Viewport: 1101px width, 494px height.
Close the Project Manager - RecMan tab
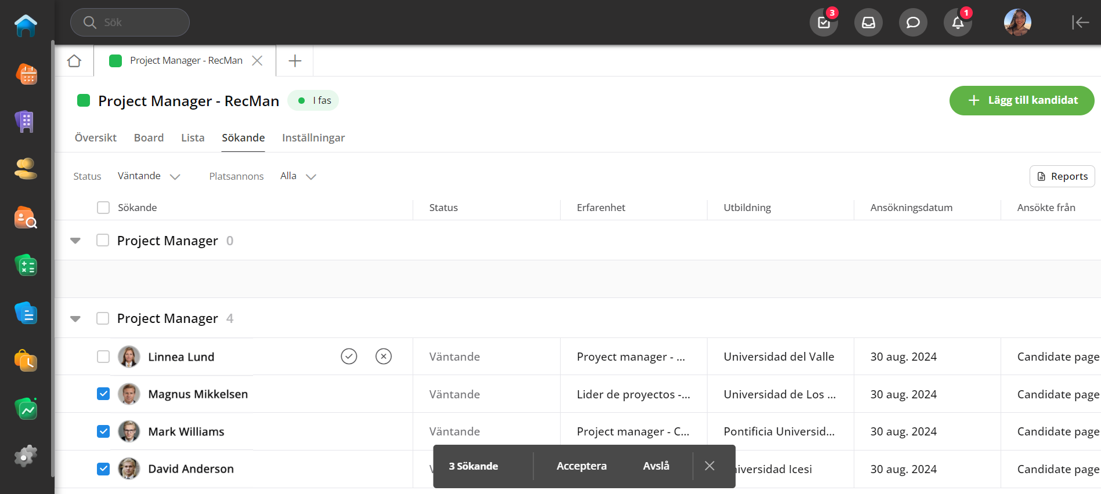257,61
